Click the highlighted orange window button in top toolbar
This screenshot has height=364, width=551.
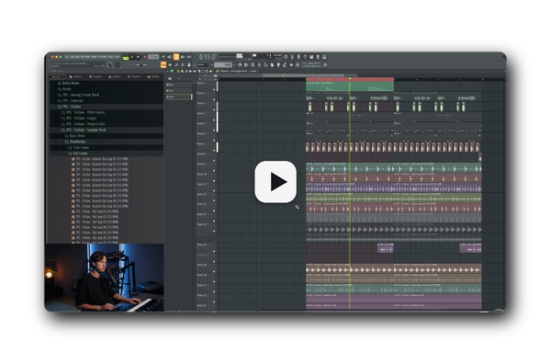(x=176, y=57)
